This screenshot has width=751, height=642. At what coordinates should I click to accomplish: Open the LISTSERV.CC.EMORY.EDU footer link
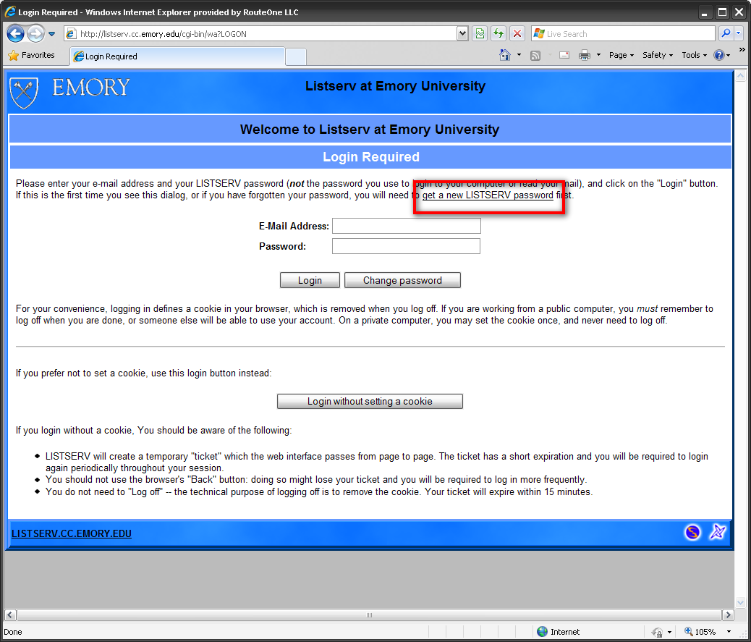point(72,533)
